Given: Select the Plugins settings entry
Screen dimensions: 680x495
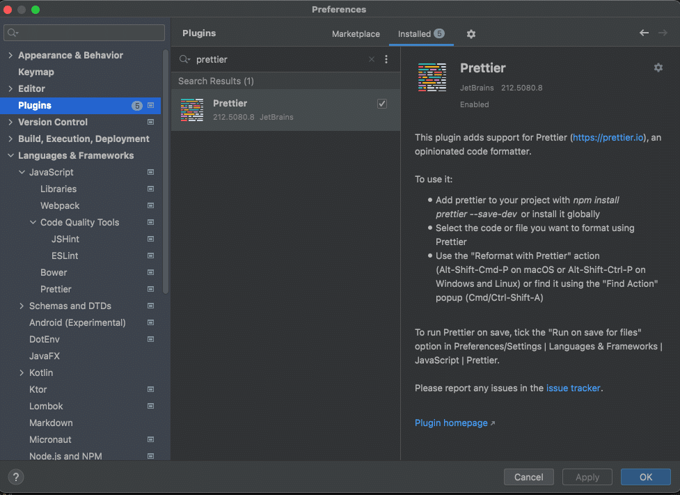Looking at the screenshot, I should tap(81, 105).
